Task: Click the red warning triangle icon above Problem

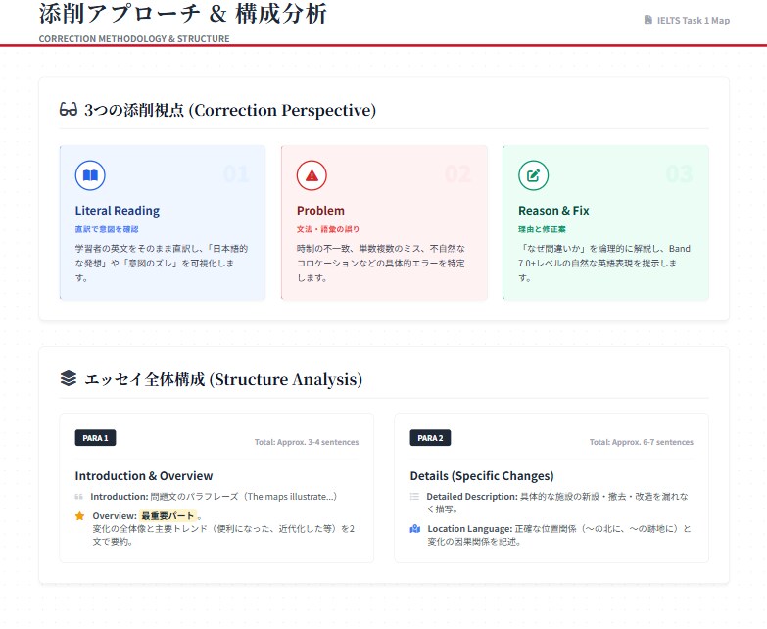Action: [x=312, y=175]
